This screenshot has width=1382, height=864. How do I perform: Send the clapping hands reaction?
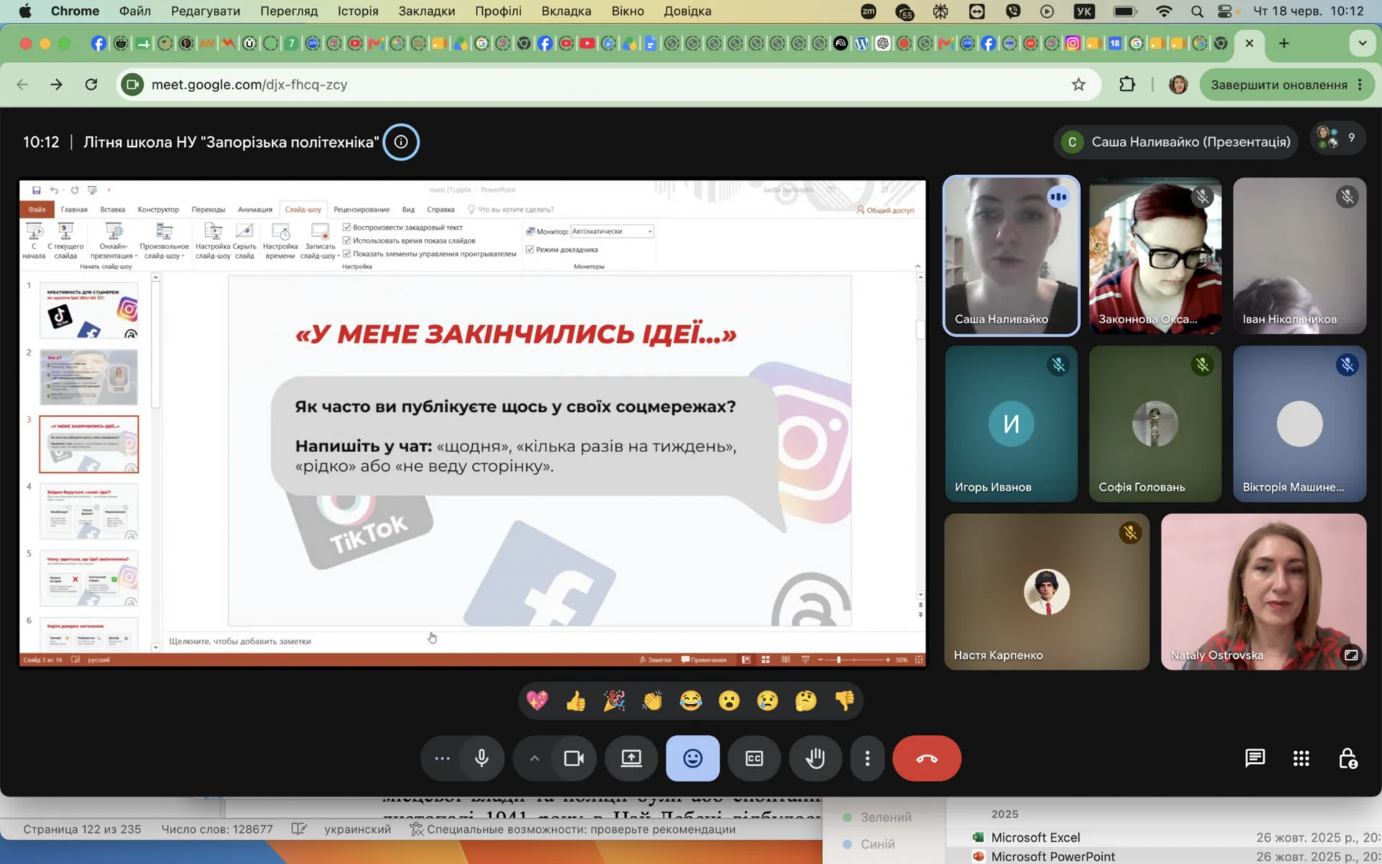(x=652, y=701)
